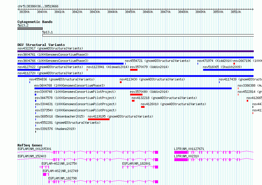Select the 38400k ruler position
The image size is (262, 185).
tap(42, 12)
